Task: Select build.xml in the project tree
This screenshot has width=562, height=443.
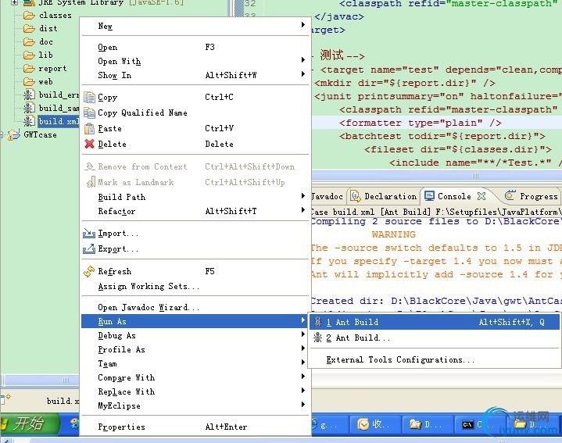Action: 59,121
